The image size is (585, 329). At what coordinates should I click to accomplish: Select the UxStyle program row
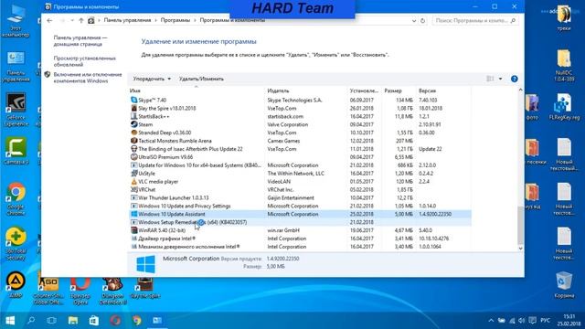tap(300, 174)
